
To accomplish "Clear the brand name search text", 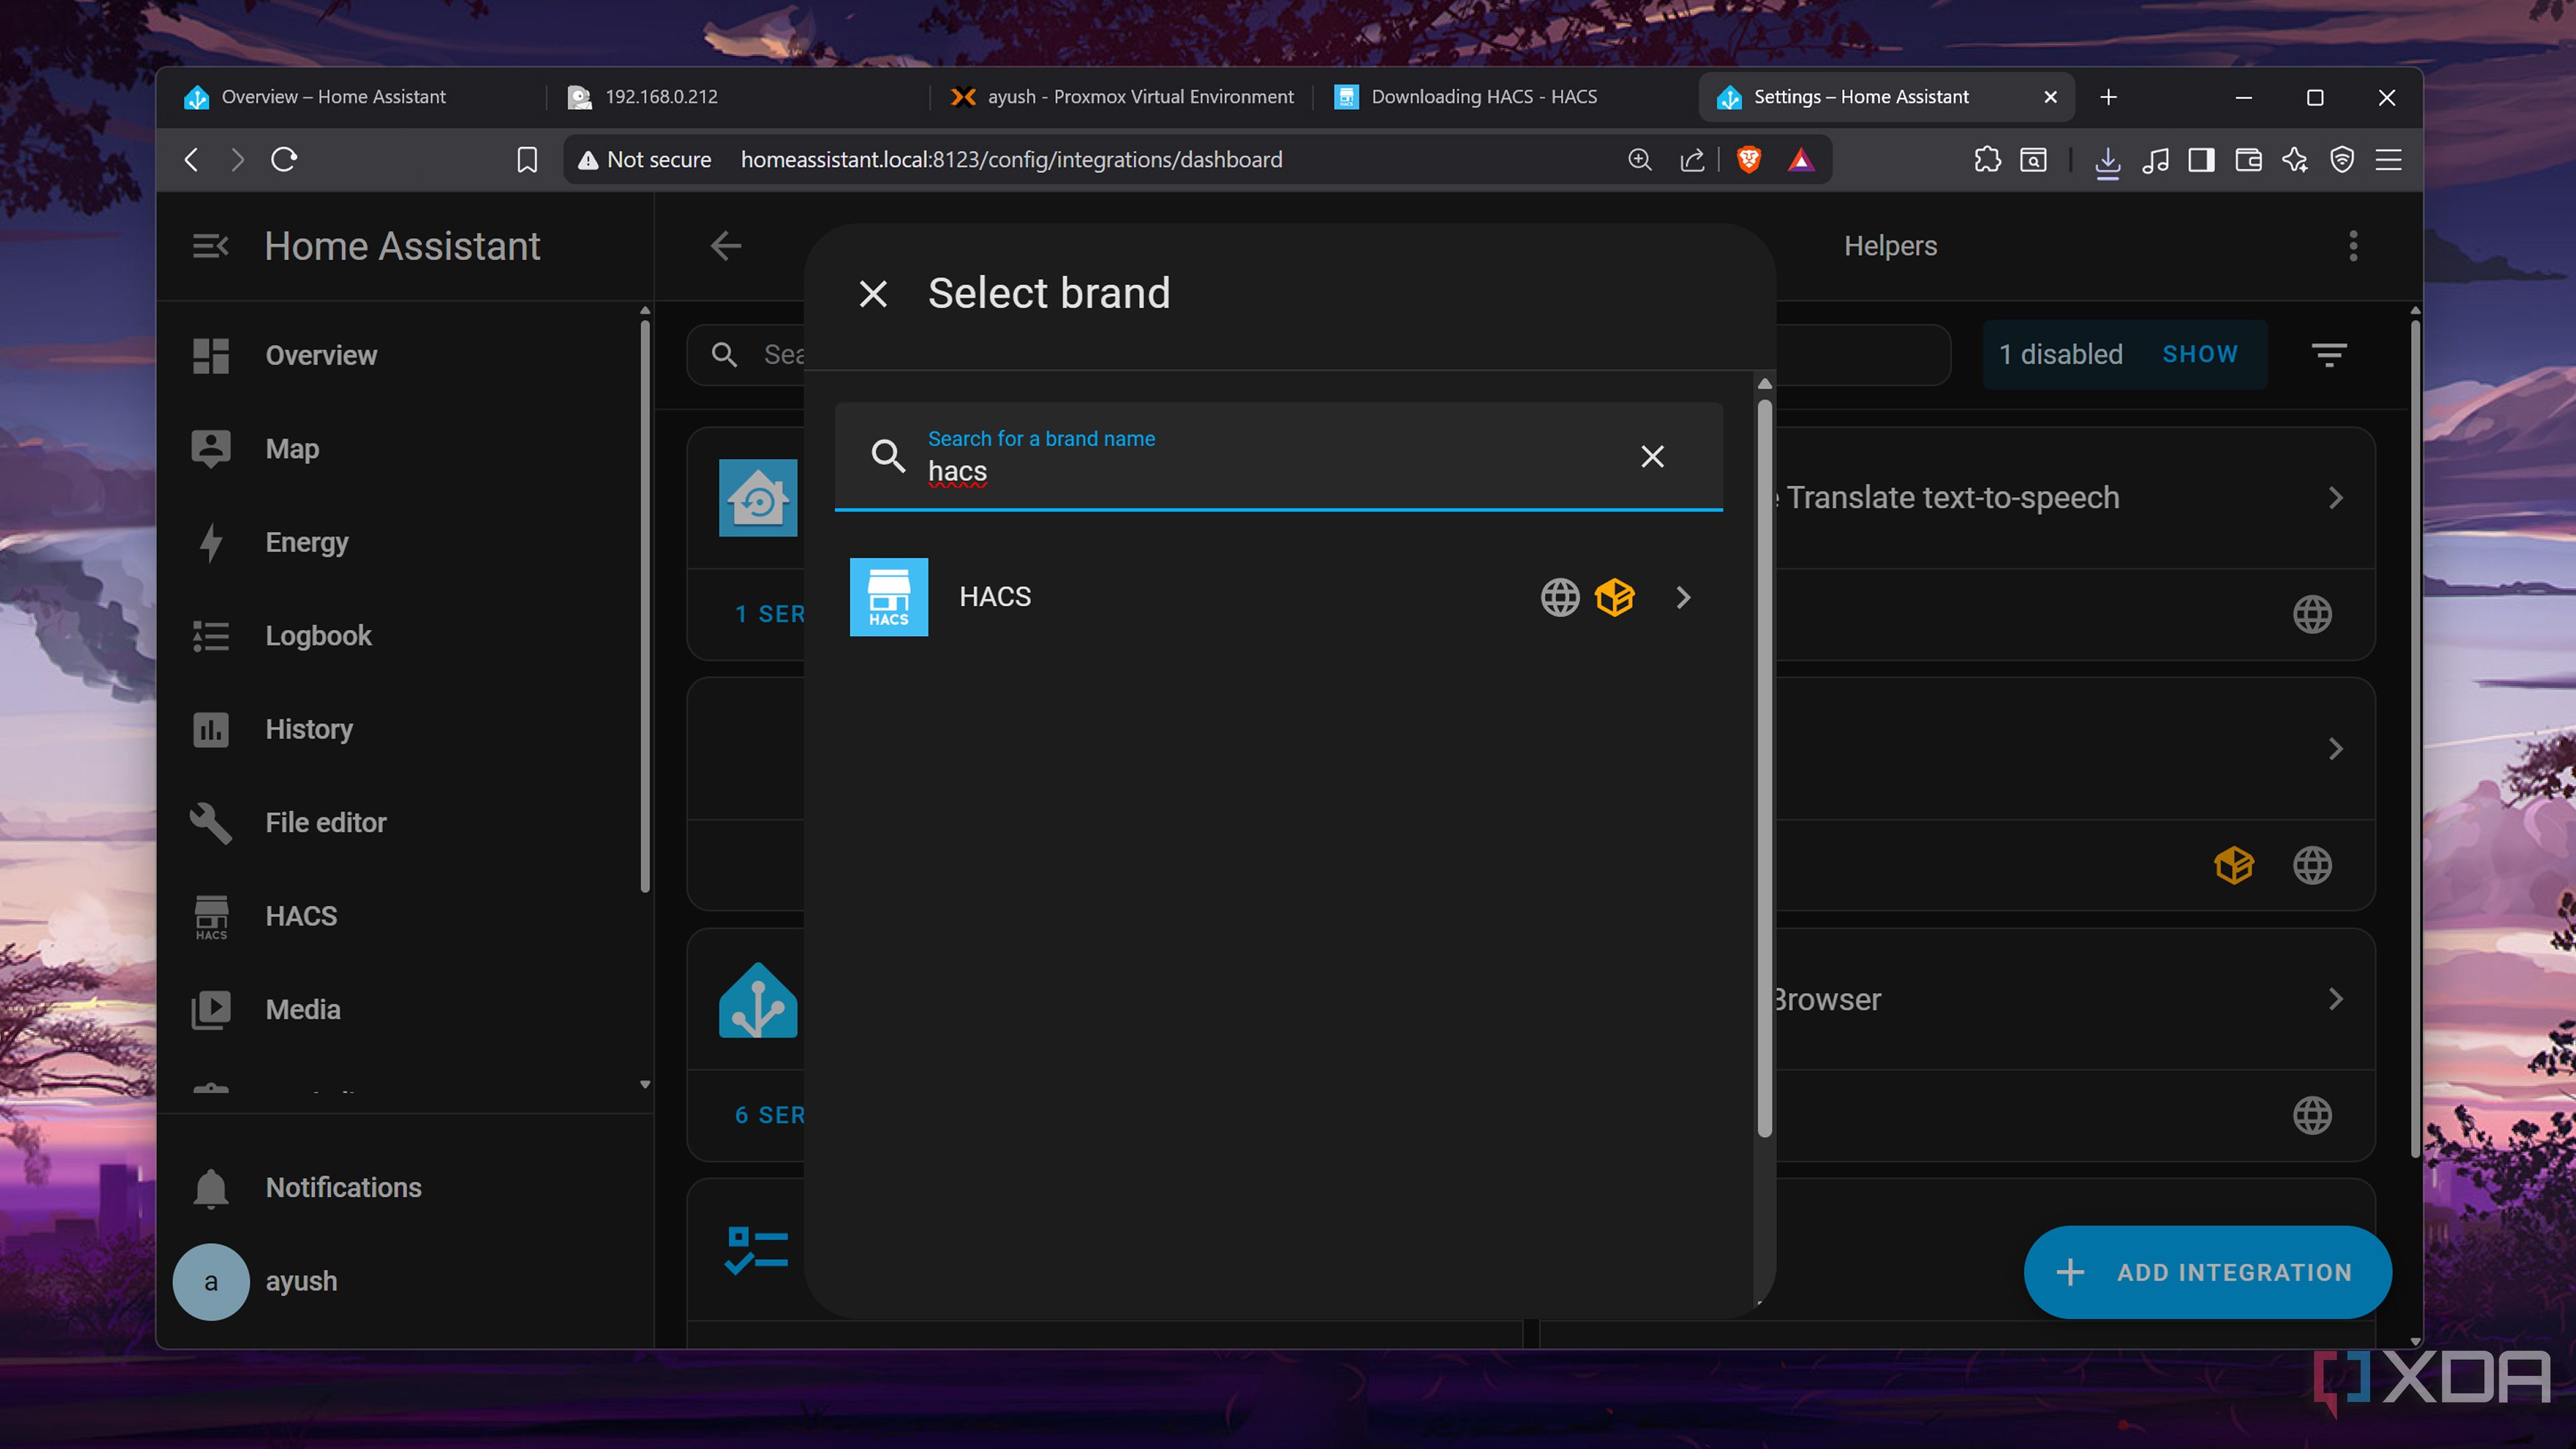I will [x=1652, y=457].
